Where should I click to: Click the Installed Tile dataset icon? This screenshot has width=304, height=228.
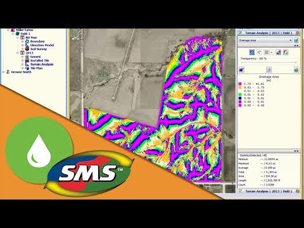pyautogui.click(x=27, y=60)
